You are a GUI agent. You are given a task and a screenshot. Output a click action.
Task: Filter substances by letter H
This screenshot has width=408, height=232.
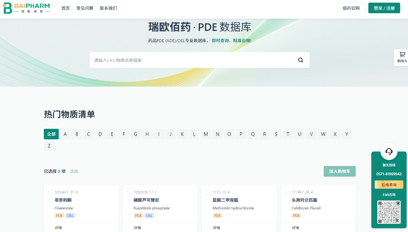[x=147, y=134]
